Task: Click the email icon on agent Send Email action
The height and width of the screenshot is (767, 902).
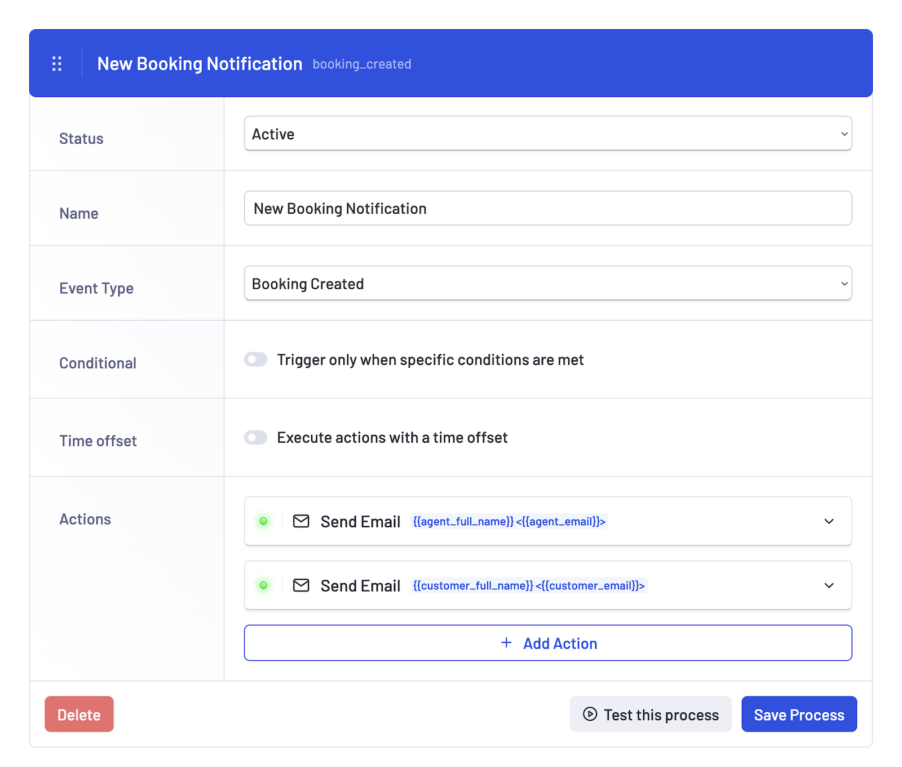Action: [x=301, y=521]
